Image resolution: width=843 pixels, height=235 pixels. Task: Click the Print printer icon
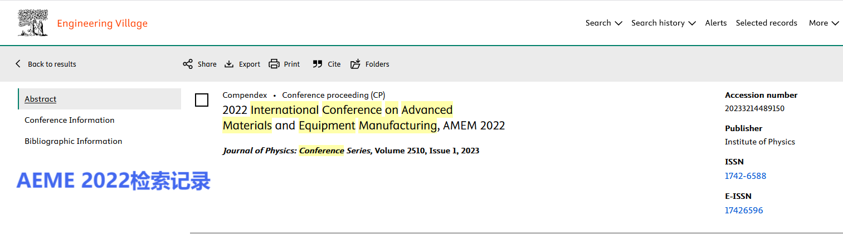pos(274,64)
